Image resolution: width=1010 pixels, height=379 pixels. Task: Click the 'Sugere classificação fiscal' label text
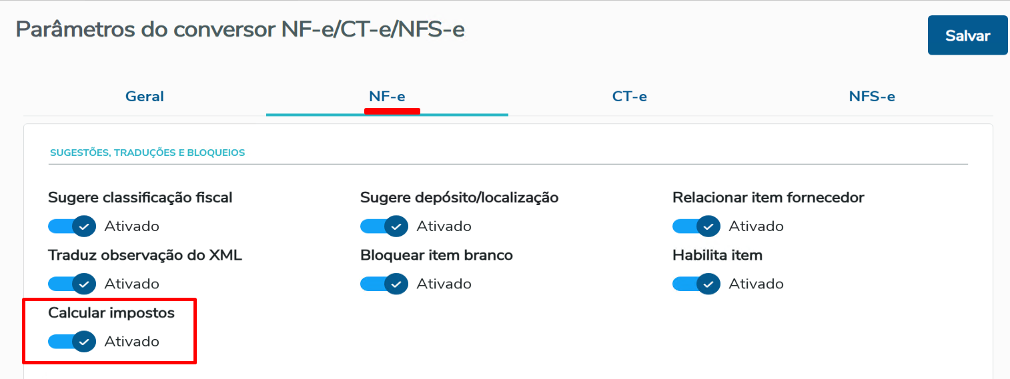click(x=140, y=198)
